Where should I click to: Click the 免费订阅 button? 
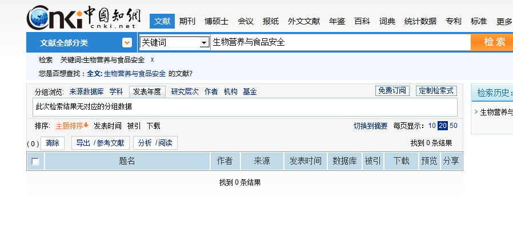pyautogui.click(x=392, y=91)
